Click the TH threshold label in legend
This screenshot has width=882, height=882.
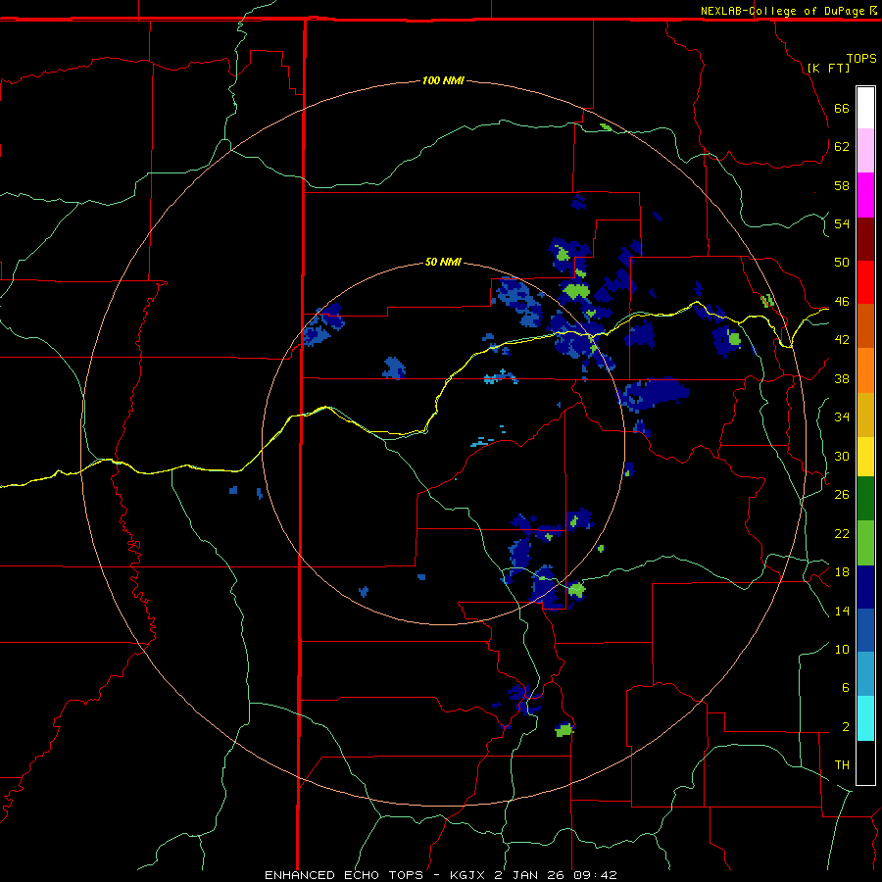pyautogui.click(x=842, y=764)
